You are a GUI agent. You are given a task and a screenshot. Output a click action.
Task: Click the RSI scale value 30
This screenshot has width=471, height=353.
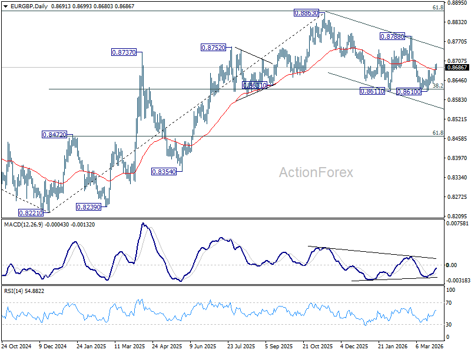click(x=449, y=325)
